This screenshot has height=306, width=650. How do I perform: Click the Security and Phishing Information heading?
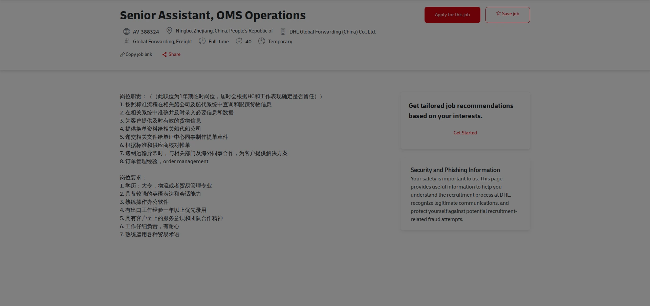click(x=455, y=170)
